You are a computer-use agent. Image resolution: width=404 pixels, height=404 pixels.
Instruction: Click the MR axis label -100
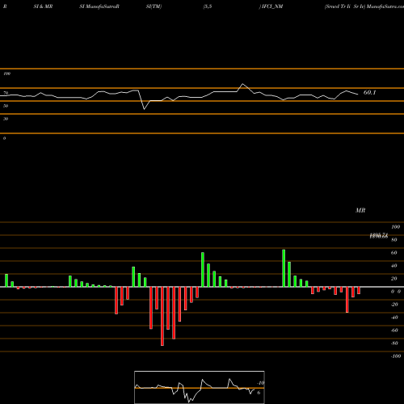coord(396,356)
